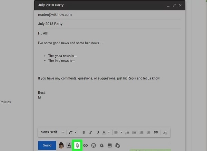Toggle bold text formatting

tap(83, 132)
